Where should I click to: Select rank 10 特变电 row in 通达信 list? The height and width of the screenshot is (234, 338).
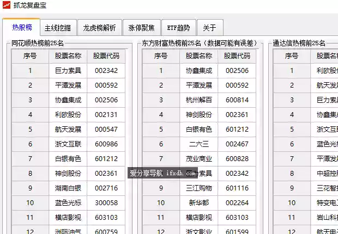[x=306, y=202]
